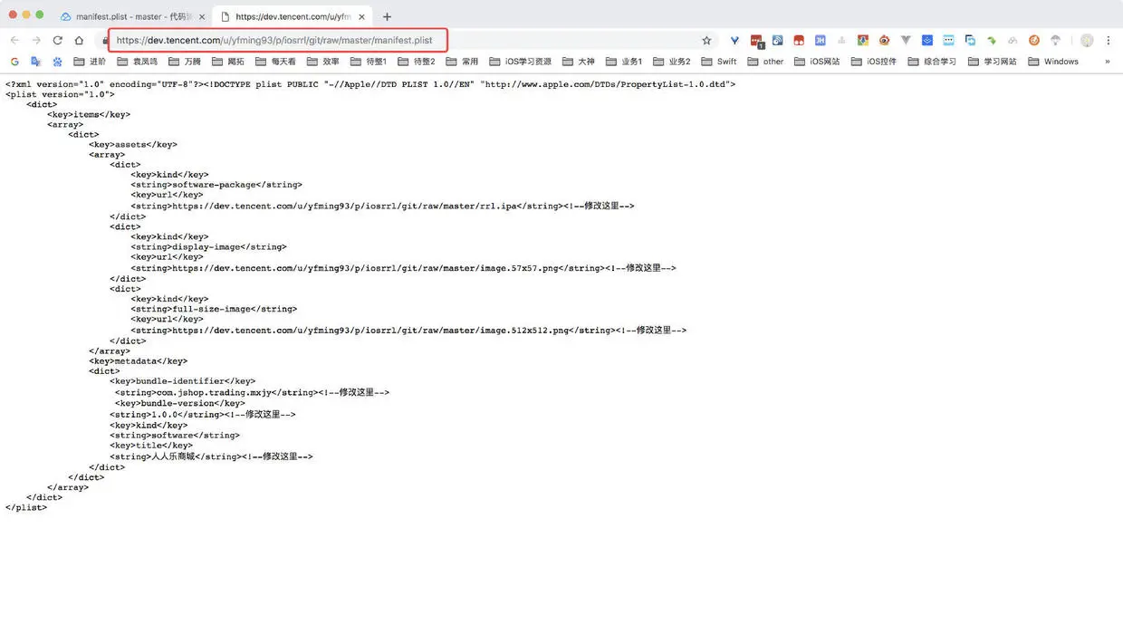Screen dimensions: 1123x643
Task: Open the 每天看 bookmark folder
Action: point(274,62)
